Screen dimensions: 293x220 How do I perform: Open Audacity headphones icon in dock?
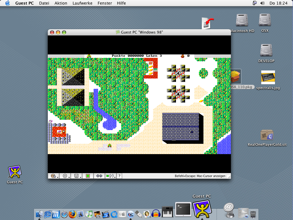pos(156,214)
